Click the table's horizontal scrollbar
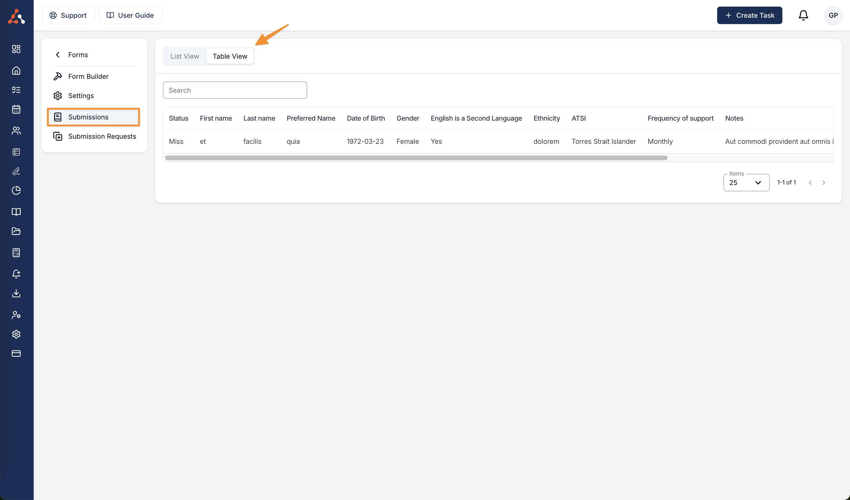850x500 pixels. (416, 158)
